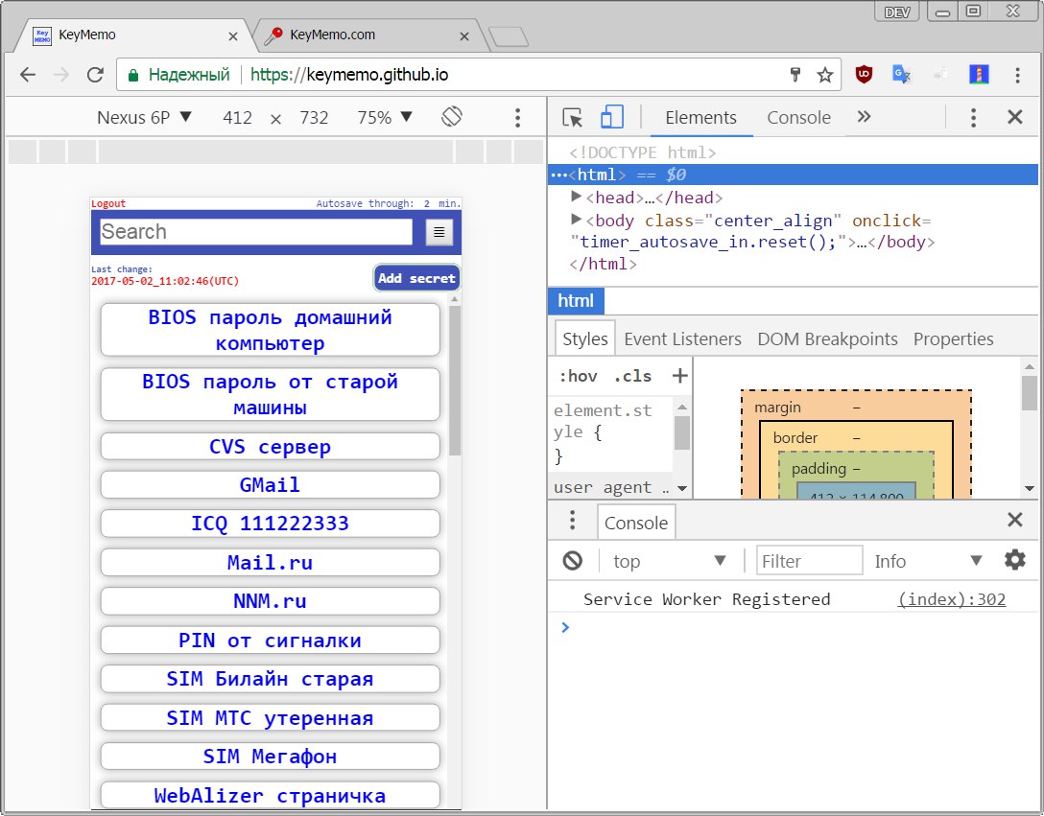The height and width of the screenshot is (816, 1044).
Task: Open the ICQ 111222333 entry
Action: [x=270, y=524]
